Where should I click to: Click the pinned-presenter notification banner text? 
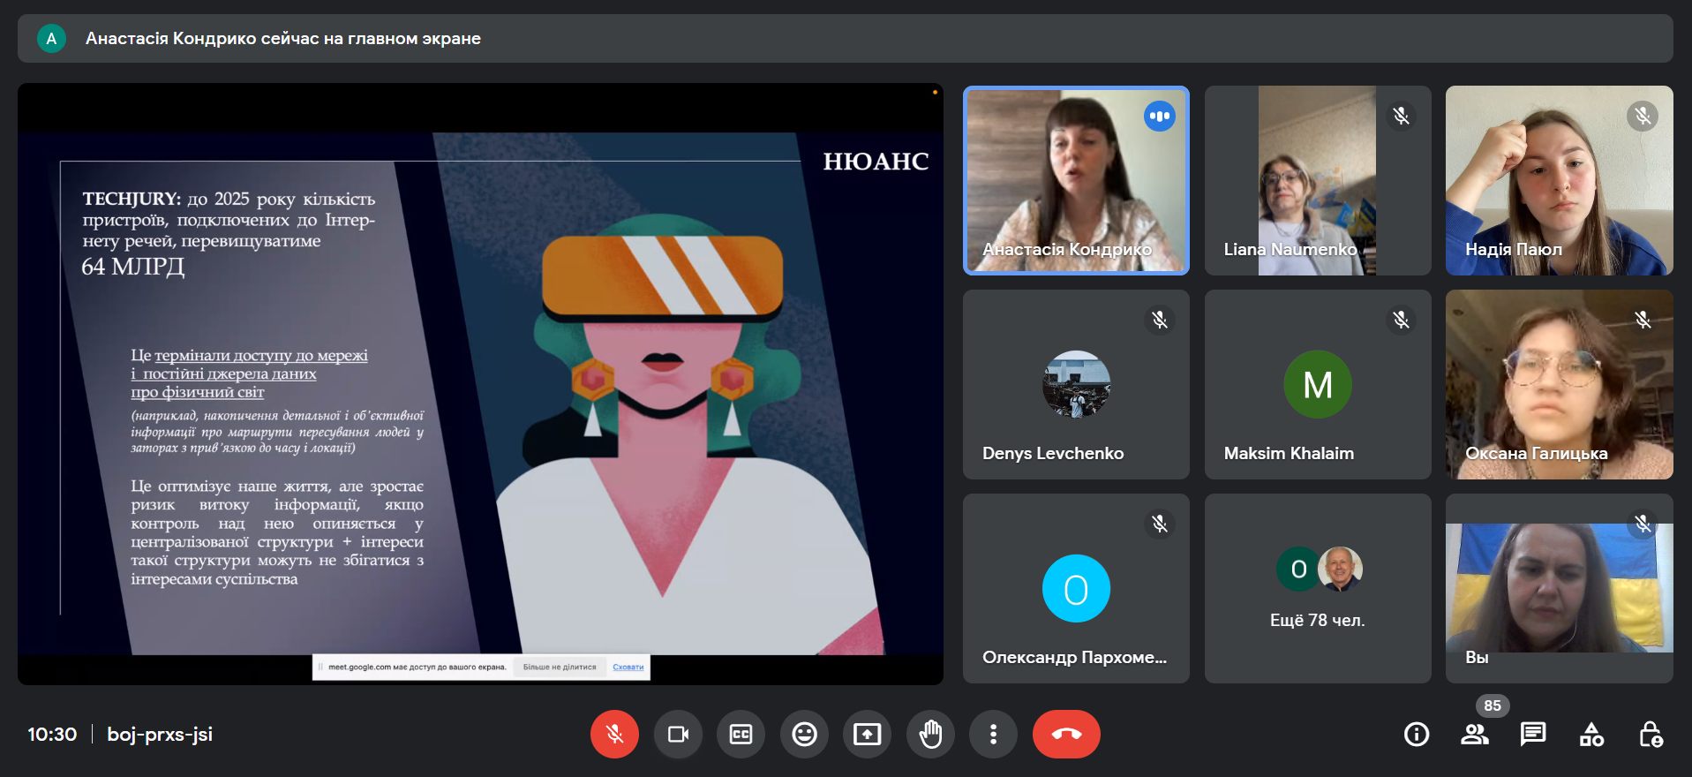(283, 38)
